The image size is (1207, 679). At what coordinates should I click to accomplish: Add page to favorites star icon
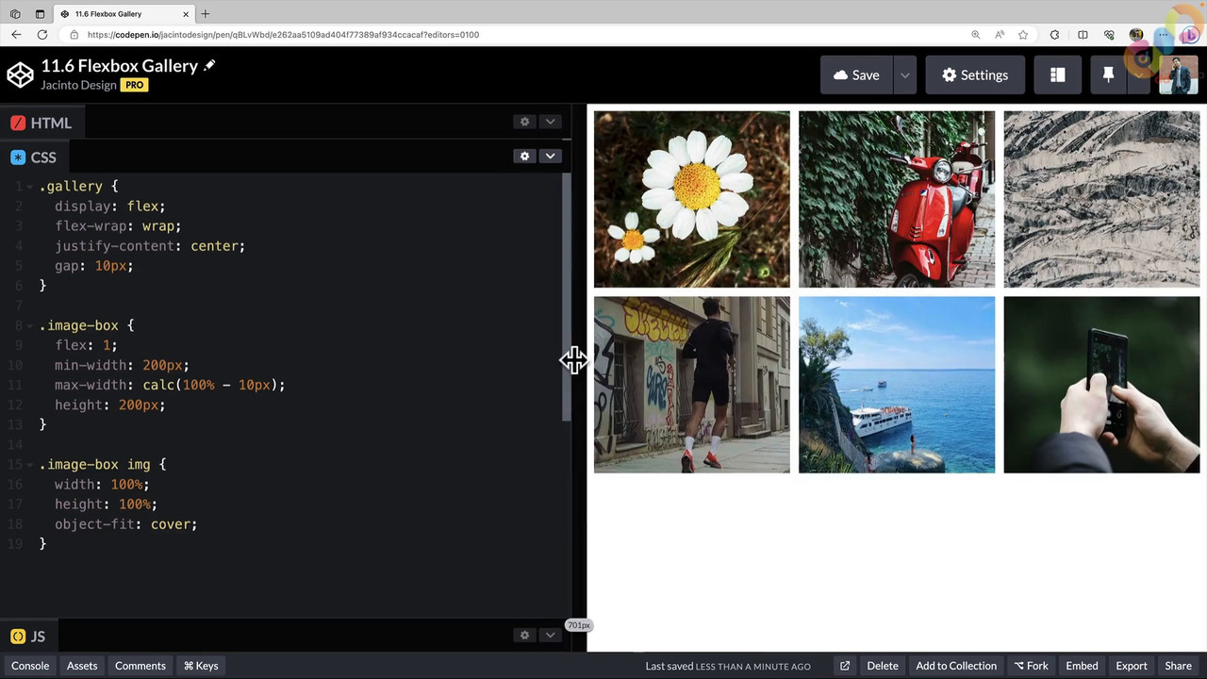tap(1023, 35)
